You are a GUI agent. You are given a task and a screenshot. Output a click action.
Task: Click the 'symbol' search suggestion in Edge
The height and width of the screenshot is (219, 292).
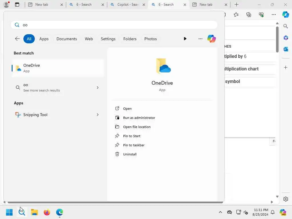click(232, 81)
